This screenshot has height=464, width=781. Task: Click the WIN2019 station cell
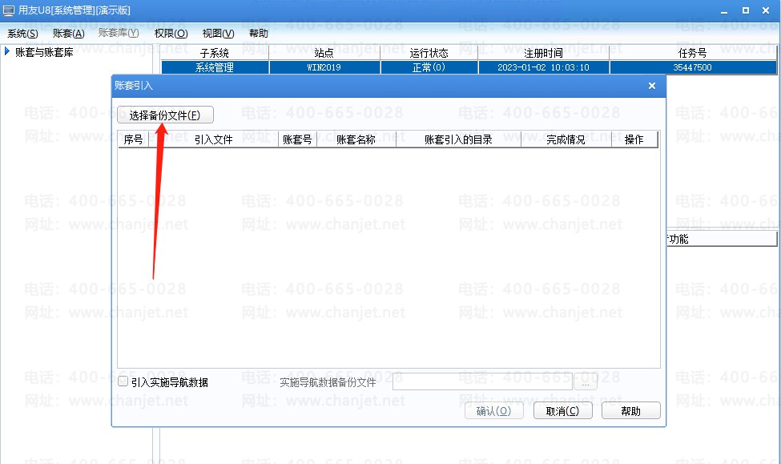click(x=324, y=67)
